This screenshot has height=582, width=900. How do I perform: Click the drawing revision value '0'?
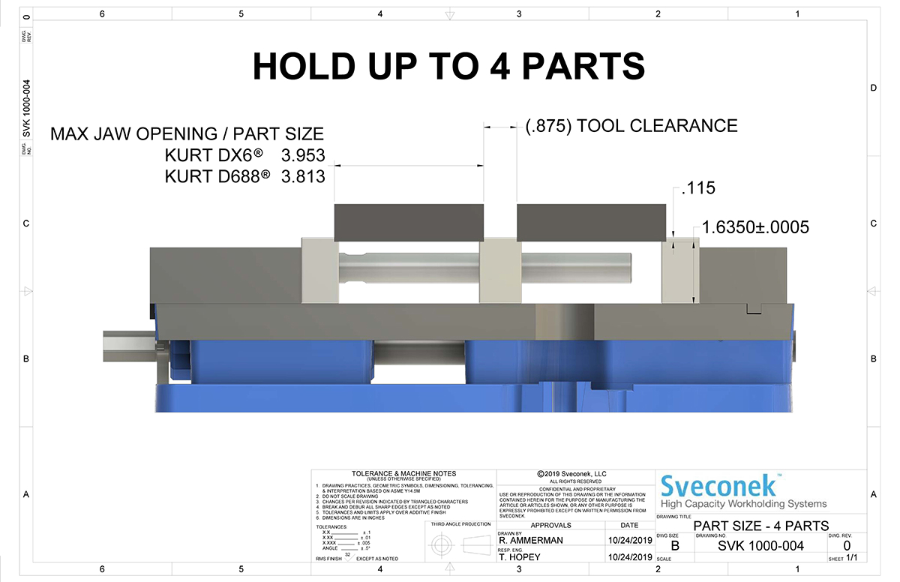coord(847,545)
